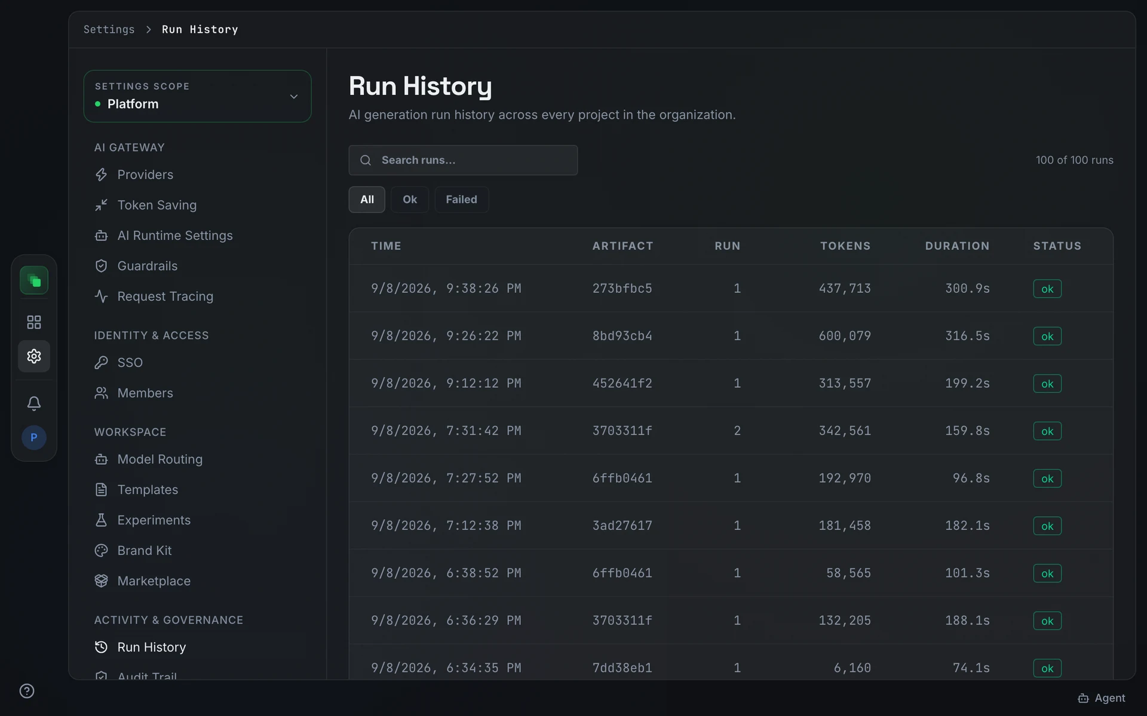Click the Members people icon
The width and height of the screenshot is (1147, 716).
coord(102,393)
